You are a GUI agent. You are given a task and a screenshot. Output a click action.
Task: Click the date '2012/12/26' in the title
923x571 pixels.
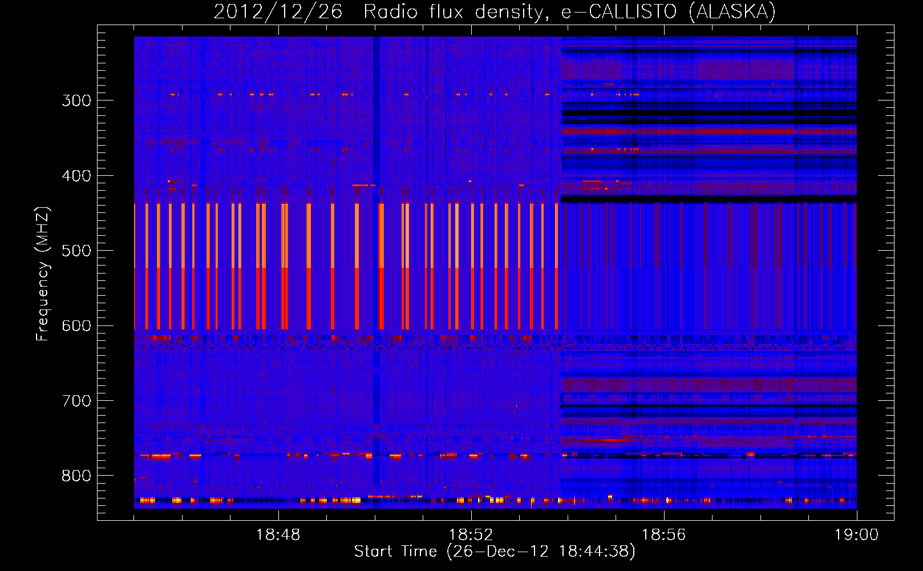pyautogui.click(x=278, y=12)
